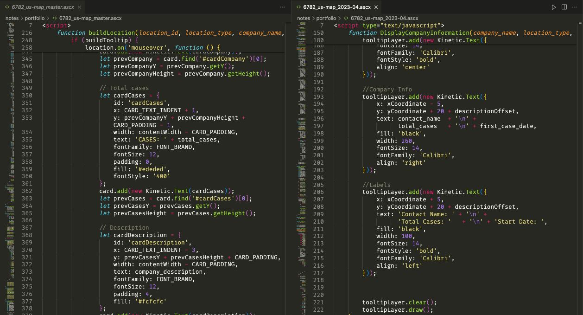This screenshot has width=583, height=315.
Task: Click file icon in left breadcrumb path
Action: tap(55, 18)
